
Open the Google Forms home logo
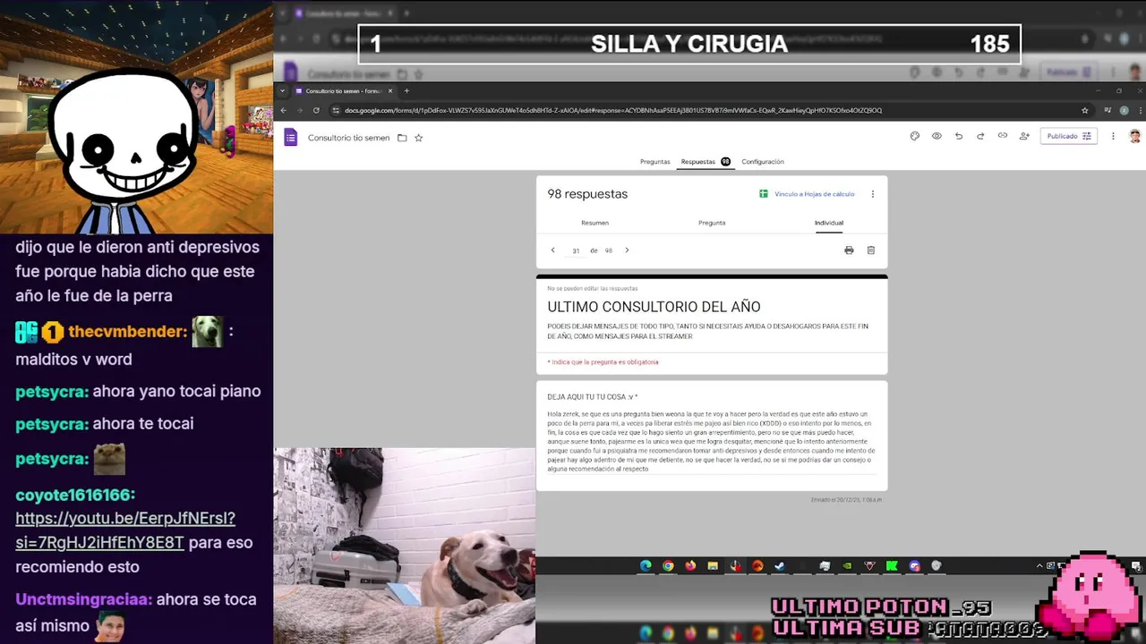pos(290,137)
